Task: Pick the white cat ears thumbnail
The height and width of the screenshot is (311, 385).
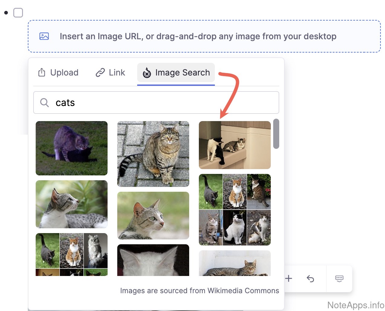Action: coord(153,260)
